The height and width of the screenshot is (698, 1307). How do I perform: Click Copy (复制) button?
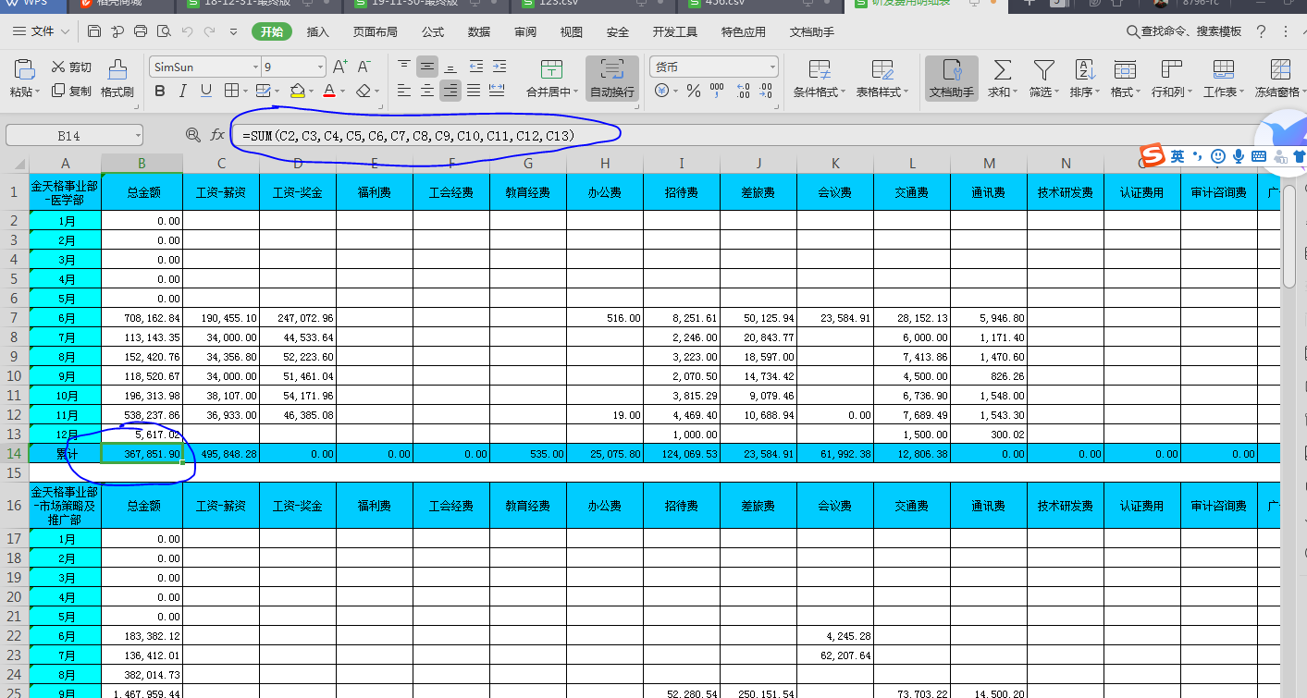click(x=71, y=91)
